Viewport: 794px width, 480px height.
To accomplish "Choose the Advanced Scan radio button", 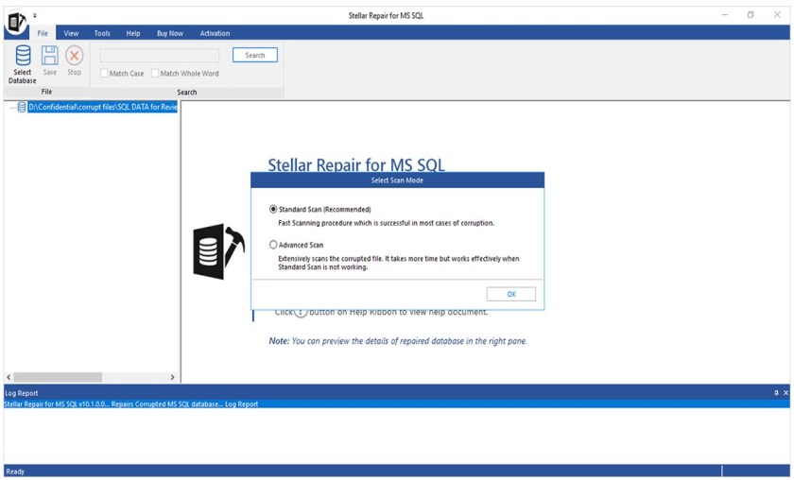I will (274, 245).
